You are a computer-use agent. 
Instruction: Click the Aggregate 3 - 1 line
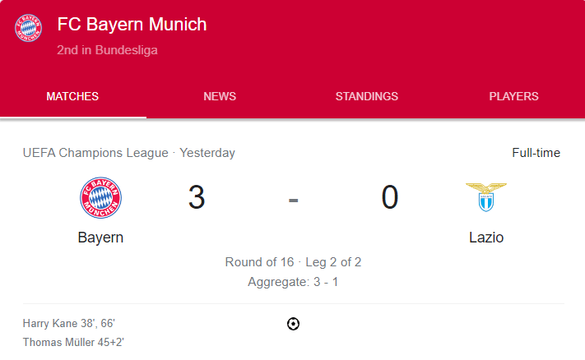pos(293,282)
